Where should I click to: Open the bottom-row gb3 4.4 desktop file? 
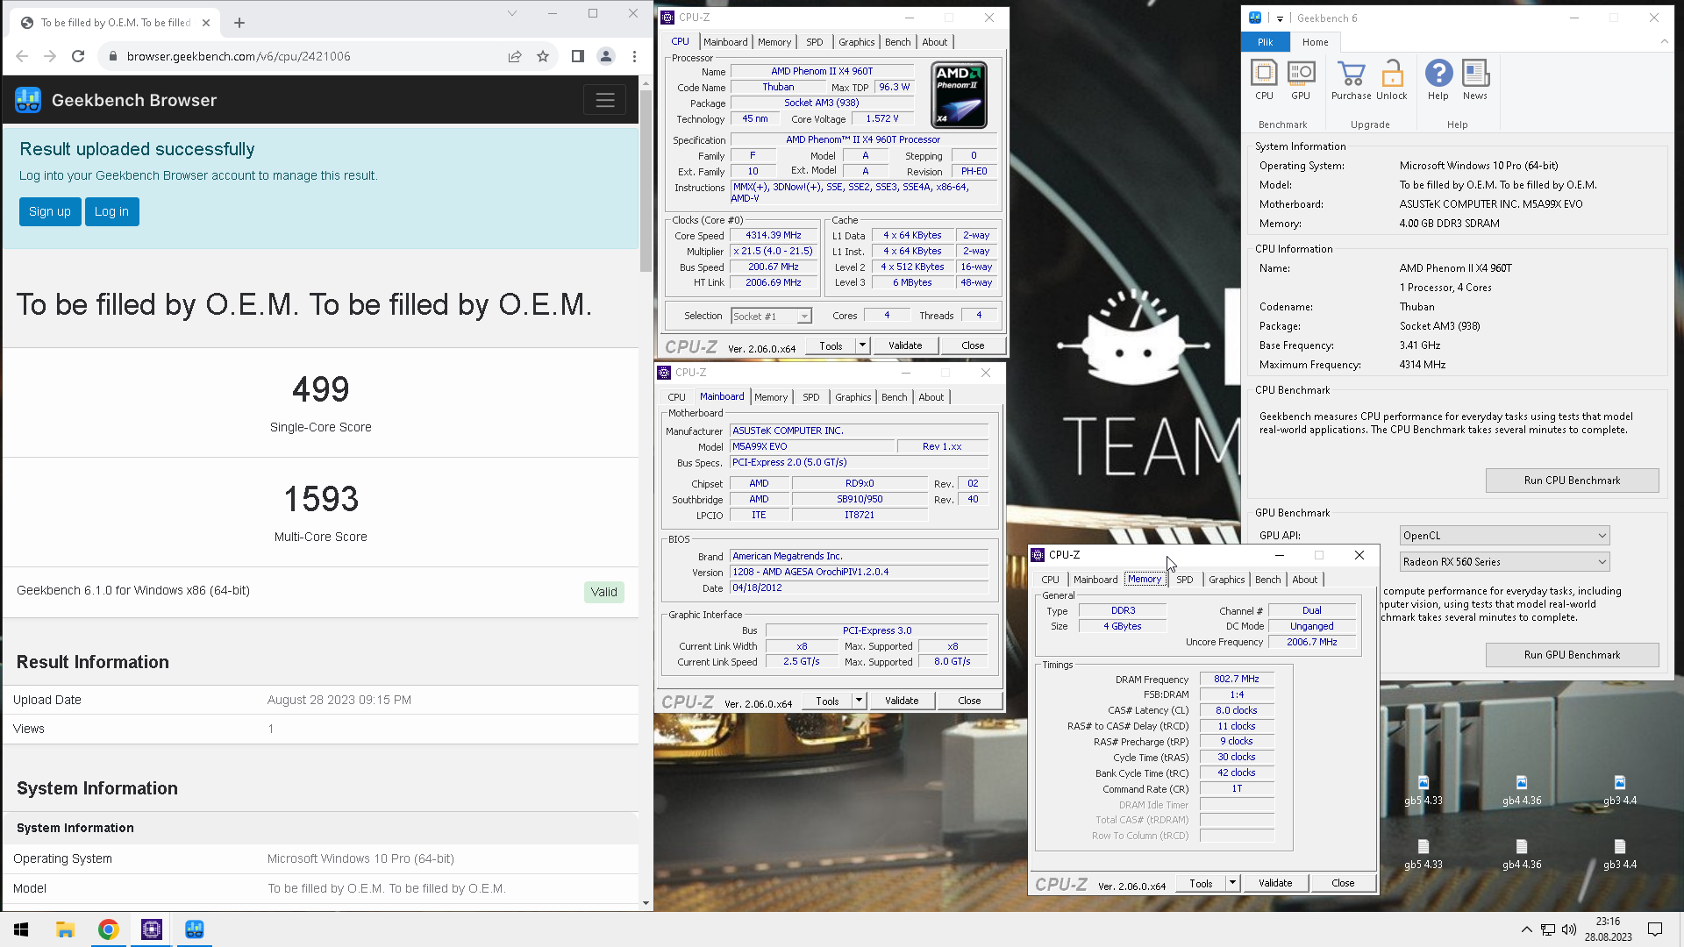(1620, 854)
